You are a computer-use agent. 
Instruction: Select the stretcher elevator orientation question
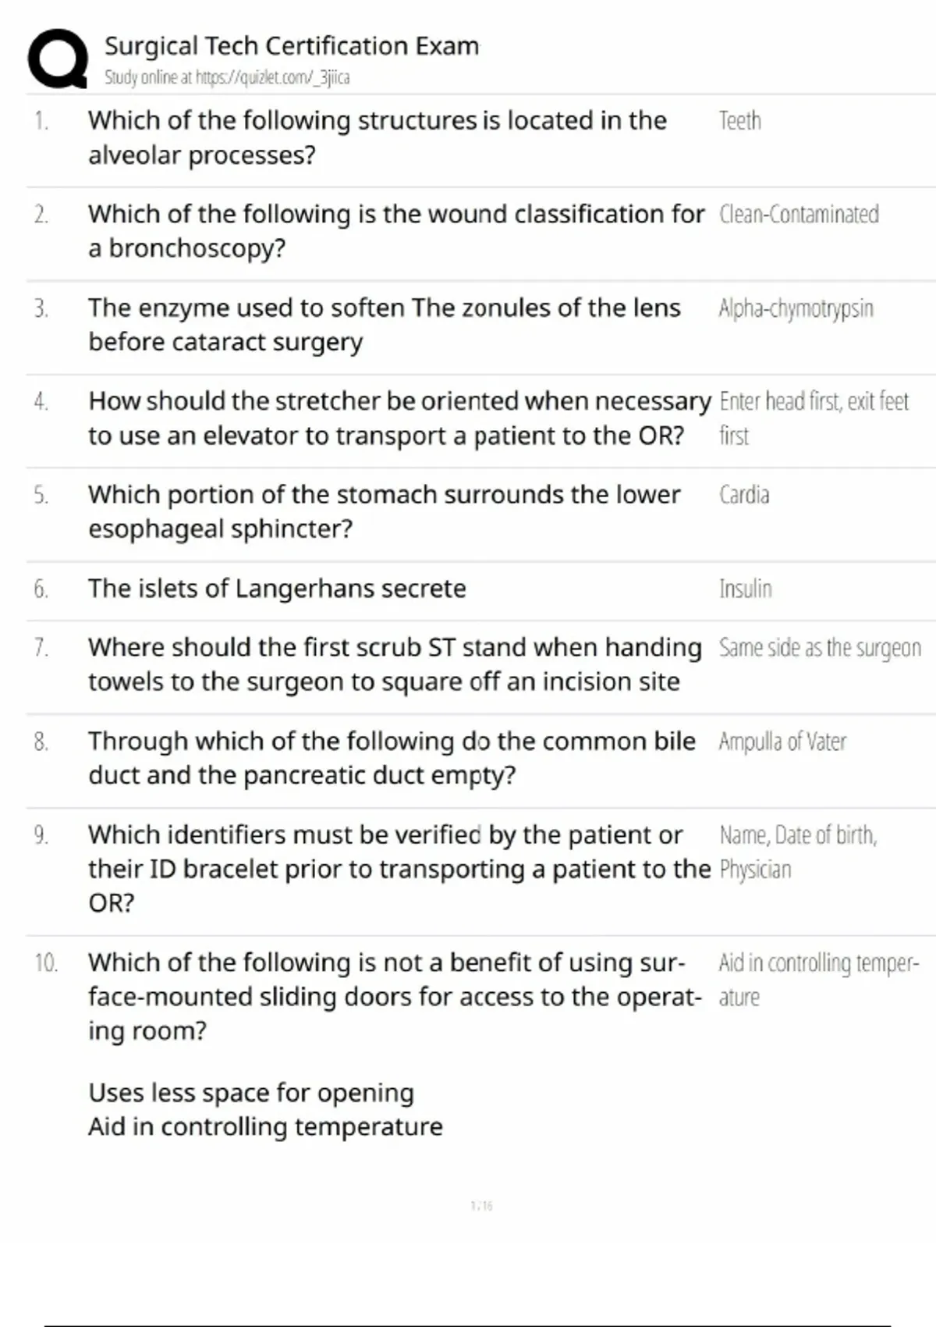(399, 418)
